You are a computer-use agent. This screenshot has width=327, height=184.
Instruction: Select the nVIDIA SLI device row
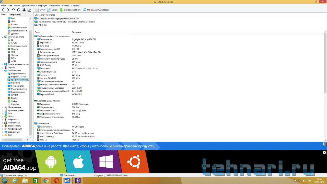point(42,25)
